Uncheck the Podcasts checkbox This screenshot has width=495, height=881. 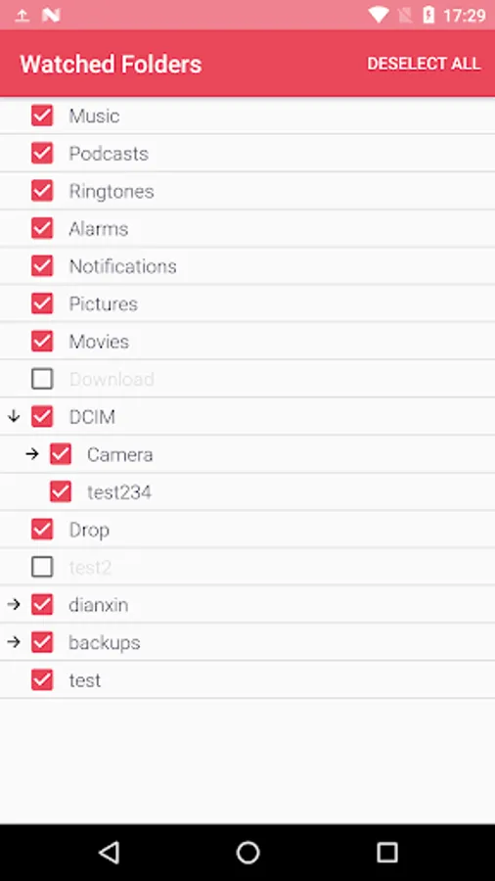42,153
